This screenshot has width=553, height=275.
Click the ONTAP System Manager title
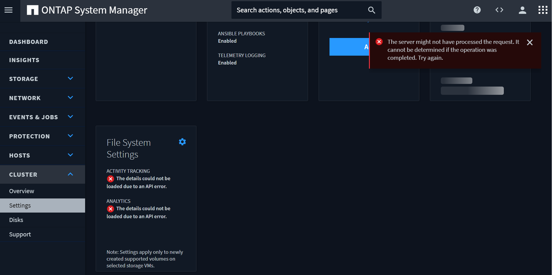click(94, 10)
